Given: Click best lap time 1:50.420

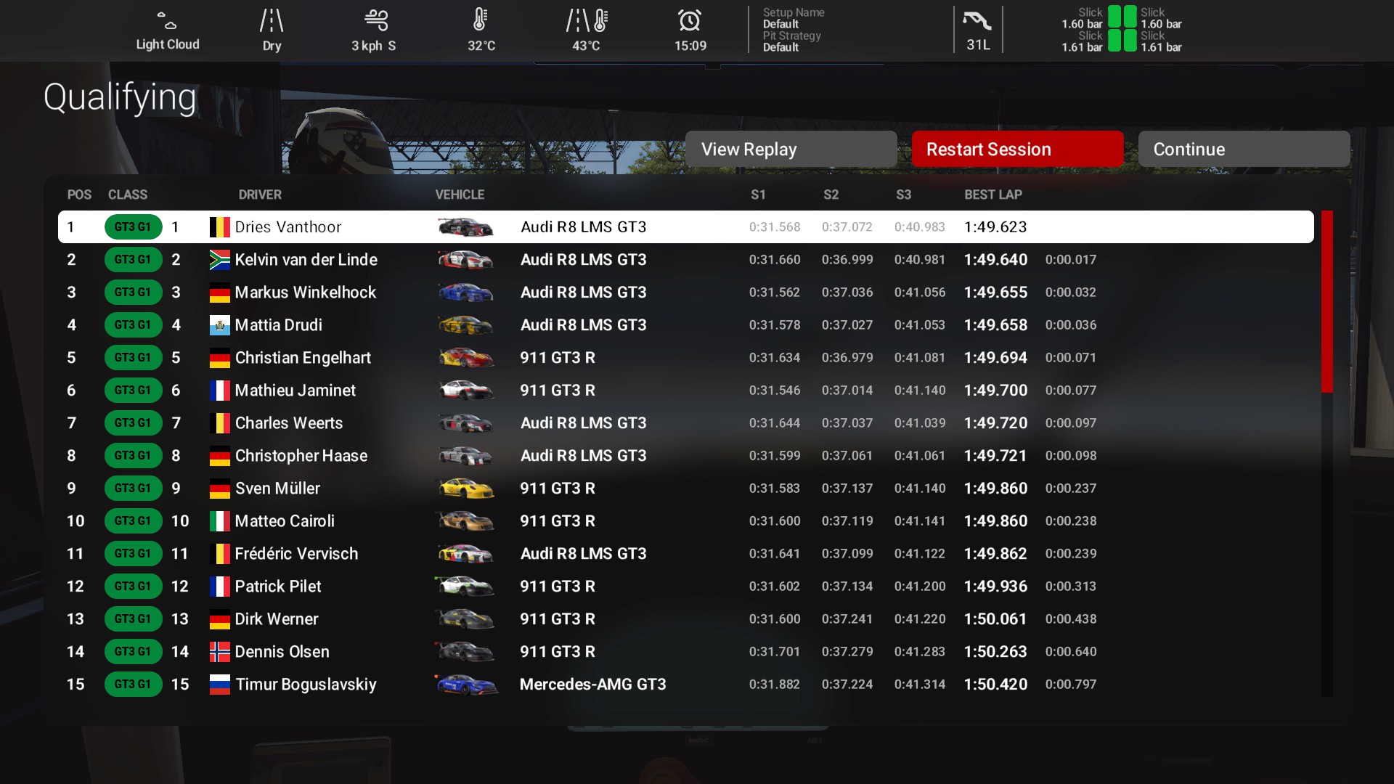Looking at the screenshot, I should [x=995, y=685].
